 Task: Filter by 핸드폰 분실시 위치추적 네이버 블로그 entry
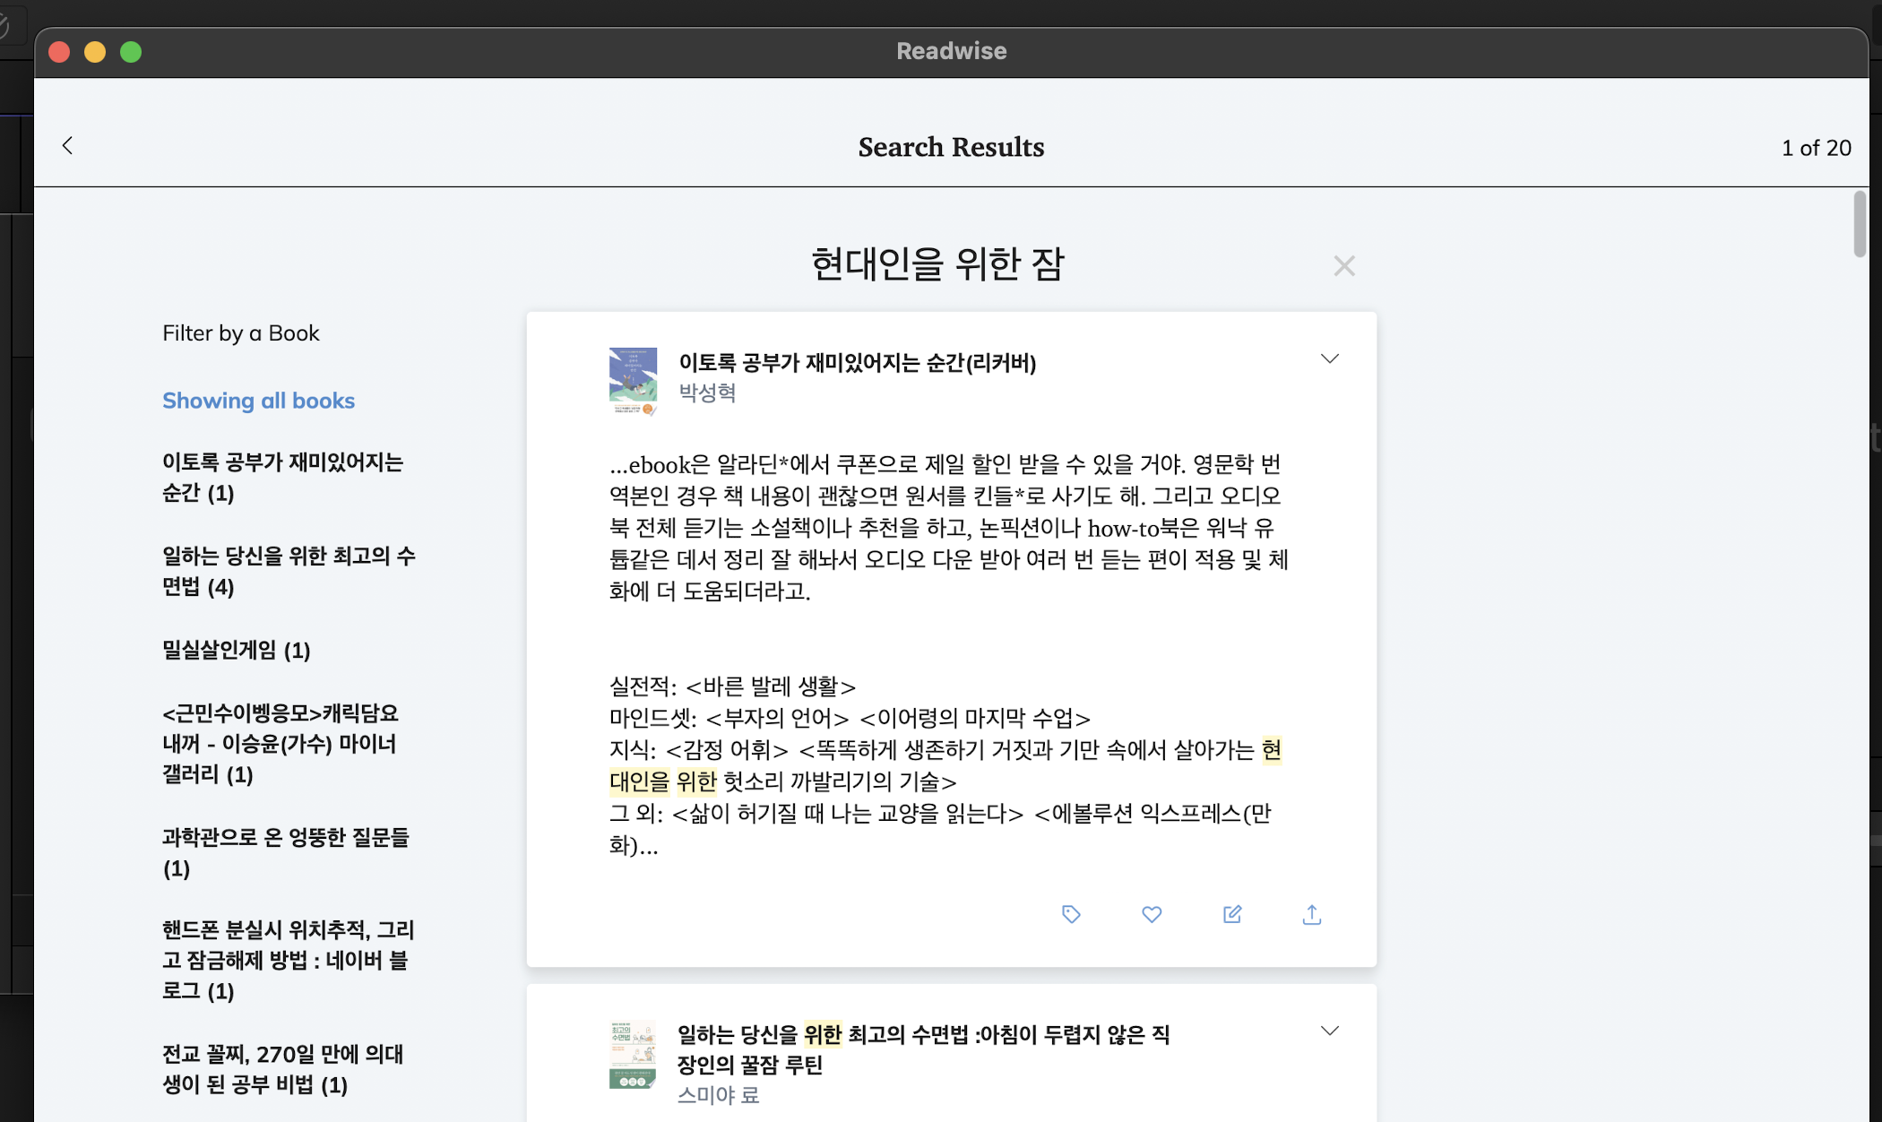[x=288, y=961]
